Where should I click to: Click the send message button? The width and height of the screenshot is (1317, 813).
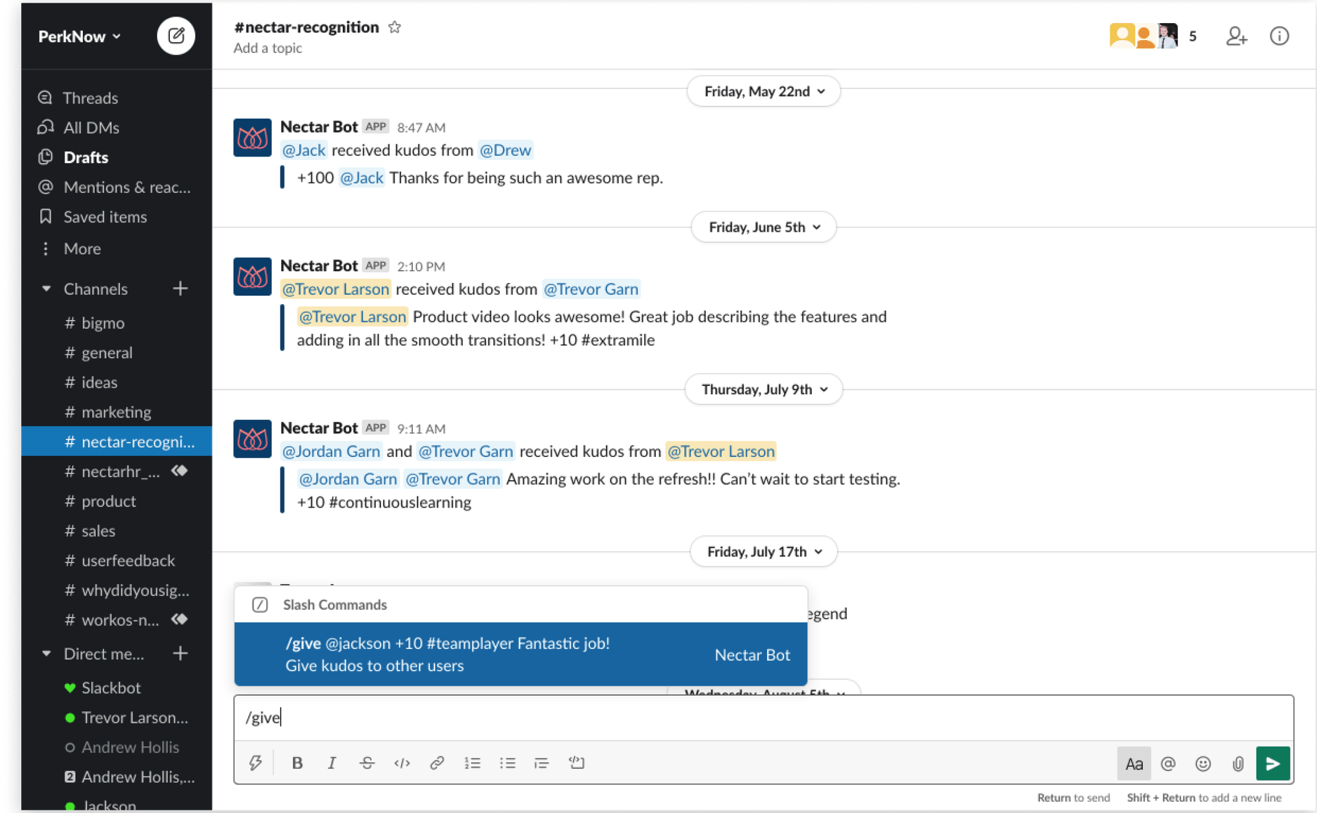click(x=1272, y=764)
